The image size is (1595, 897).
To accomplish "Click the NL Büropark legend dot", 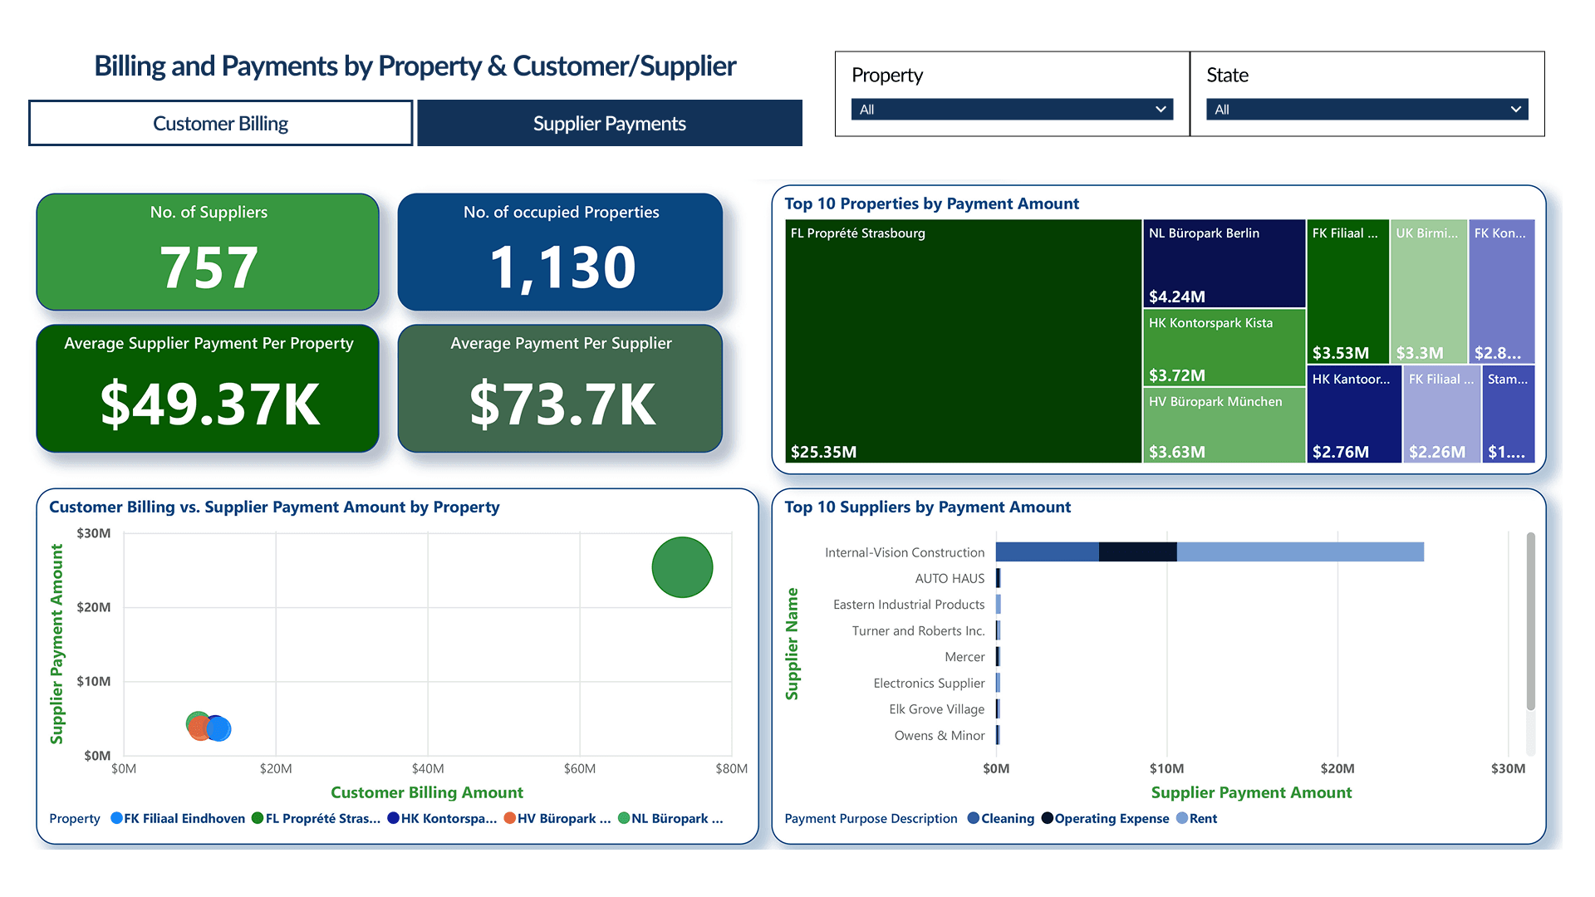I will 624,818.
